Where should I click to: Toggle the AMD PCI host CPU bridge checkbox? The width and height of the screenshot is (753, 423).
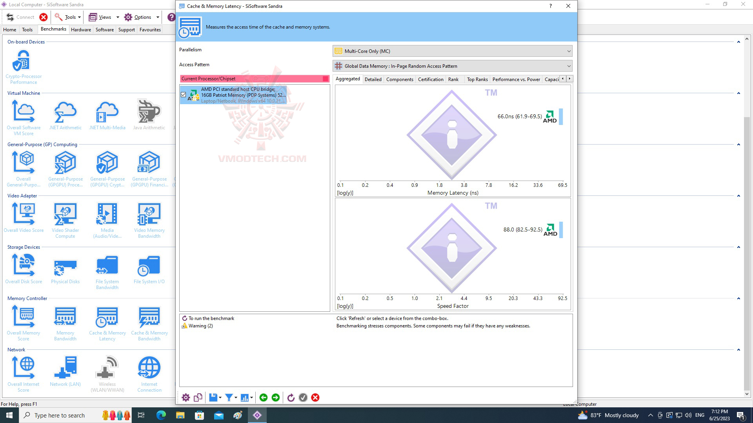point(183,94)
